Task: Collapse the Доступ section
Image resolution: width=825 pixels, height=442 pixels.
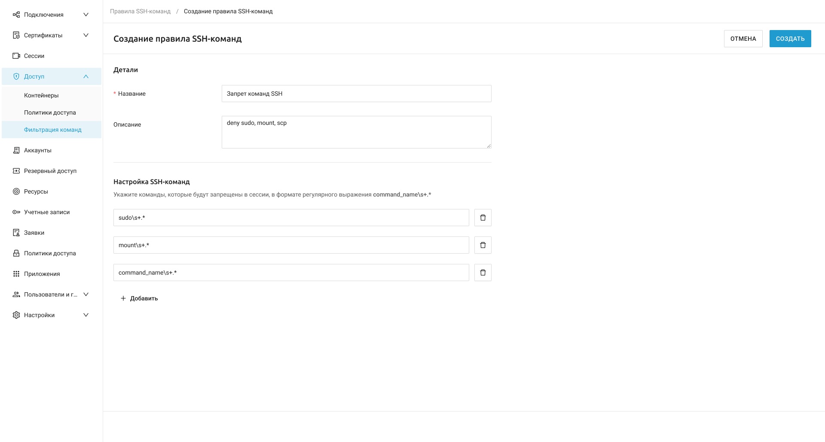Action: (86, 76)
